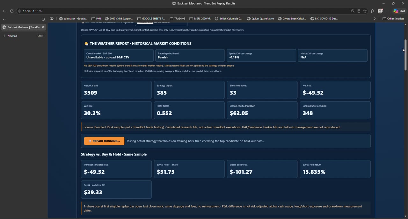The width and height of the screenshot is (408, 219).
Task: Open the zoom-out magnifier icon in address bar
Action: (353, 11)
